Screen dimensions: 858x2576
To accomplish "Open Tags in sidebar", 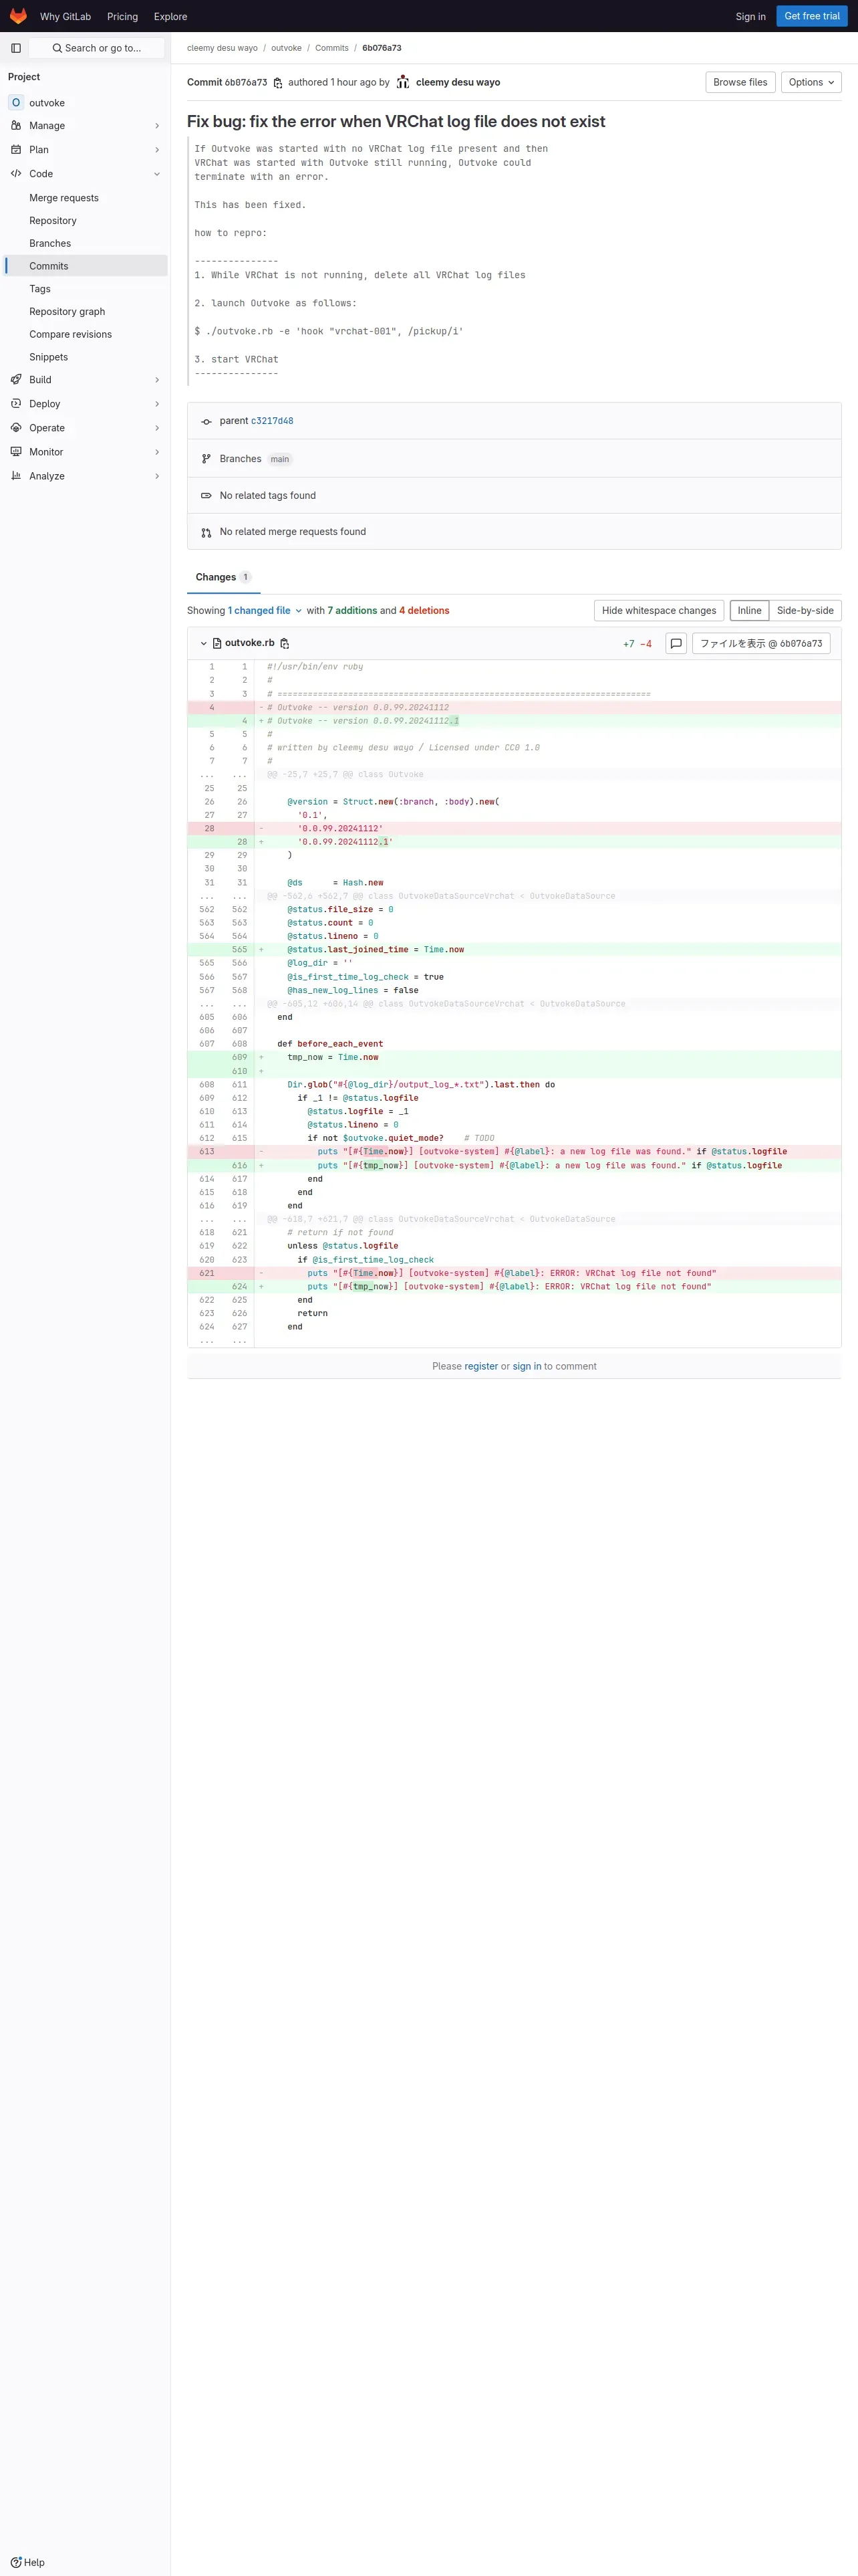I will click(x=86, y=289).
